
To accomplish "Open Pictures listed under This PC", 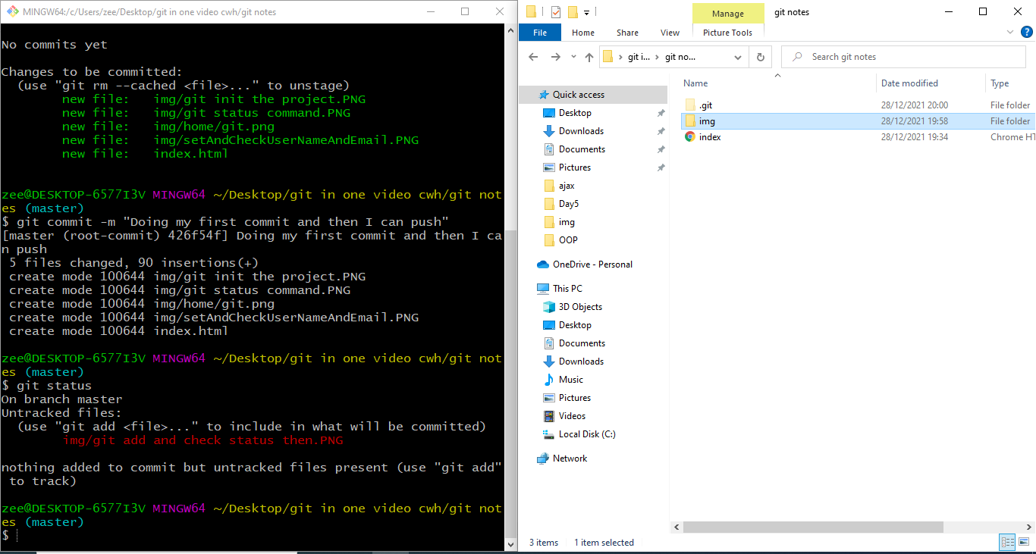I will pyautogui.click(x=575, y=398).
